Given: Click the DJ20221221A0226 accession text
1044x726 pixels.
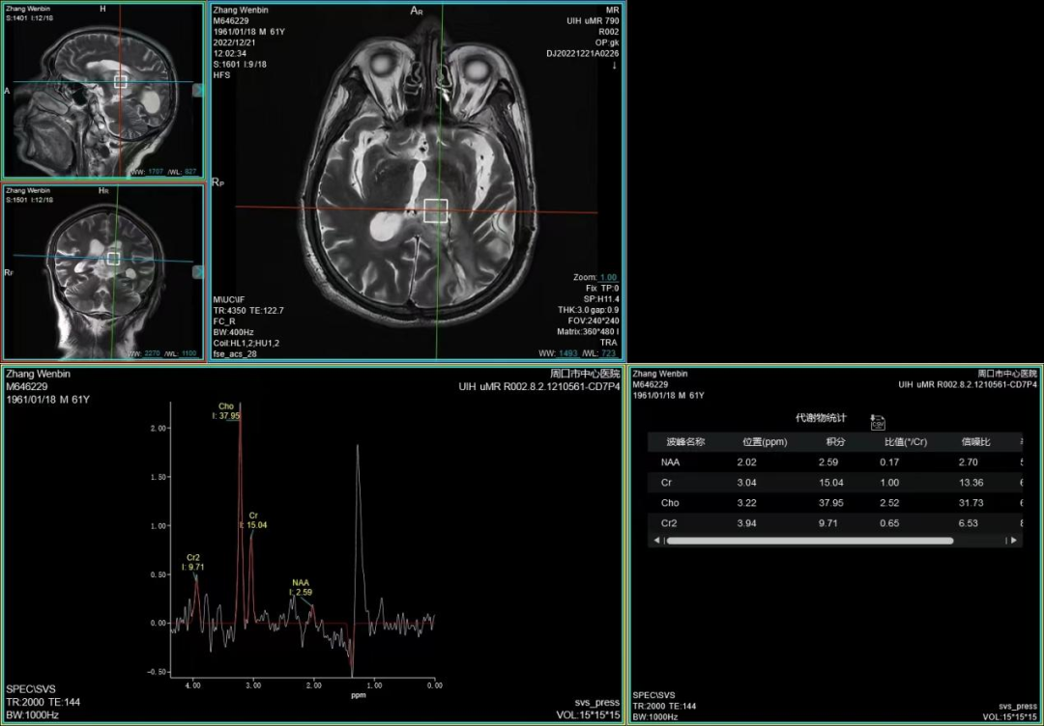Looking at the screenshot, I should 583,54.
